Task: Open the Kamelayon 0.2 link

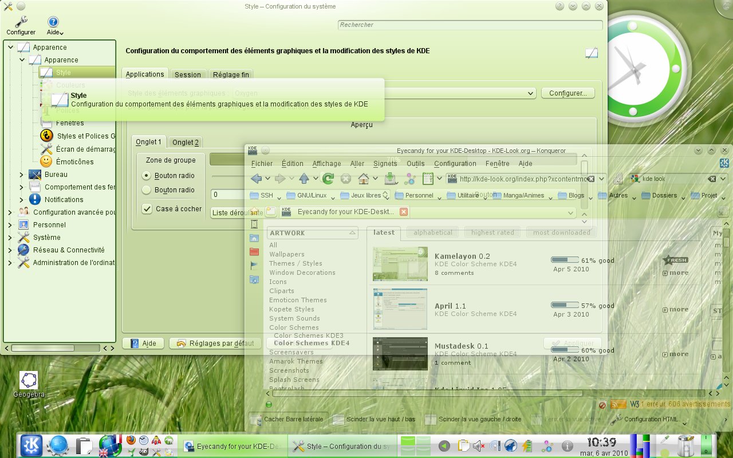Action: [x=462, y=256]
